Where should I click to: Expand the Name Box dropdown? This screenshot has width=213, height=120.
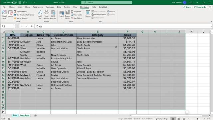(x=14, y=26)
